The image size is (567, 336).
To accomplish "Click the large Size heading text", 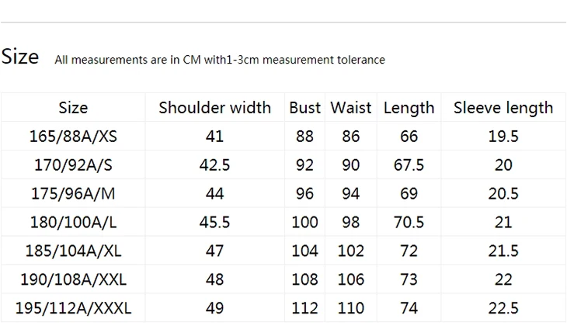I will coord(20,57).
